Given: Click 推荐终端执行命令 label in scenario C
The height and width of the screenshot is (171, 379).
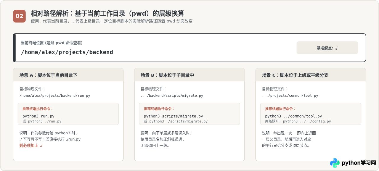Looking at the screenshot, I should coord(280,109).
